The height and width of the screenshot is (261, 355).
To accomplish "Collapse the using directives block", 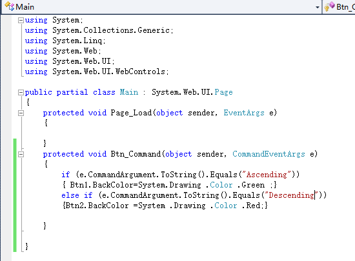I will click(x=21, y=21).
